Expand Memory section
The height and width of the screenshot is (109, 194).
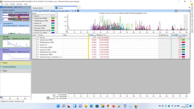pyautogui.click(x=1, y=49)
